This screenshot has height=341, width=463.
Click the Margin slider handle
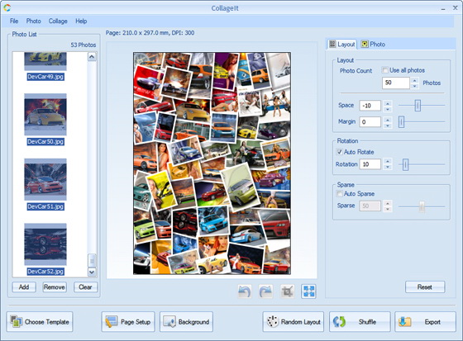point(401,121)
